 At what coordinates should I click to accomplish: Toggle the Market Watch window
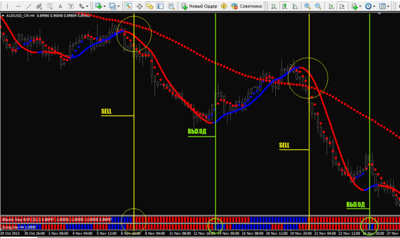pyautogui.click(x=129, y=6)
